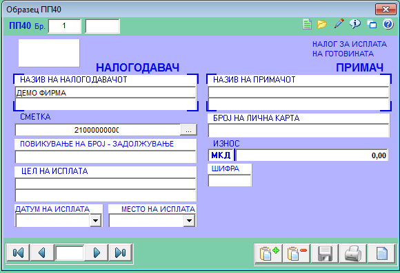The image size is (400, 273).
Task: Click first line of ЦЕЛ НА ИСПЛАТА field
Action: (x=106, y=184)
